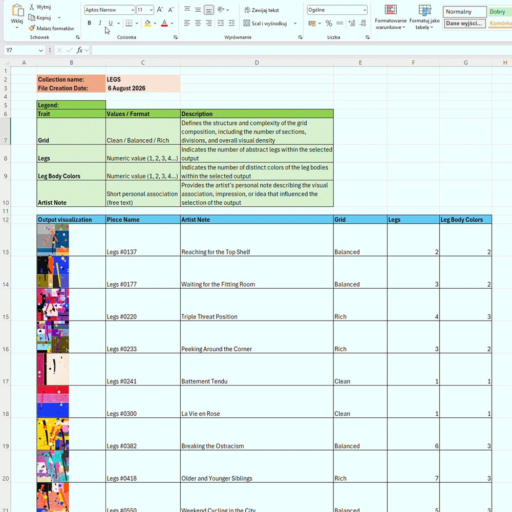The height and width of the screenshot is (512, 512).
Task: Toggle bold formatting
Action: pos(89,23)
